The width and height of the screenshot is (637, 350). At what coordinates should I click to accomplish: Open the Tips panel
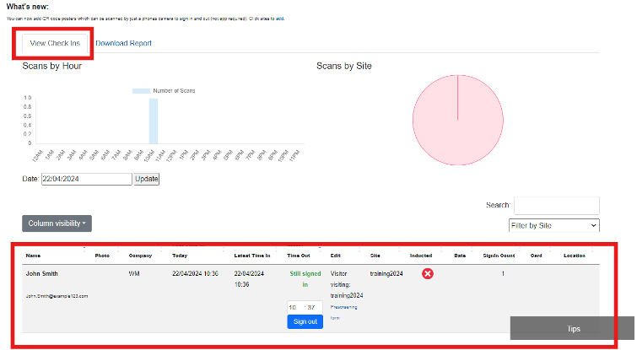[x=573, y=329]
